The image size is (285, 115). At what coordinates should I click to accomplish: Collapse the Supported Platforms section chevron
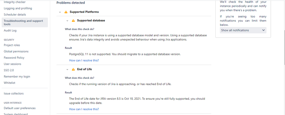point(60,12)
